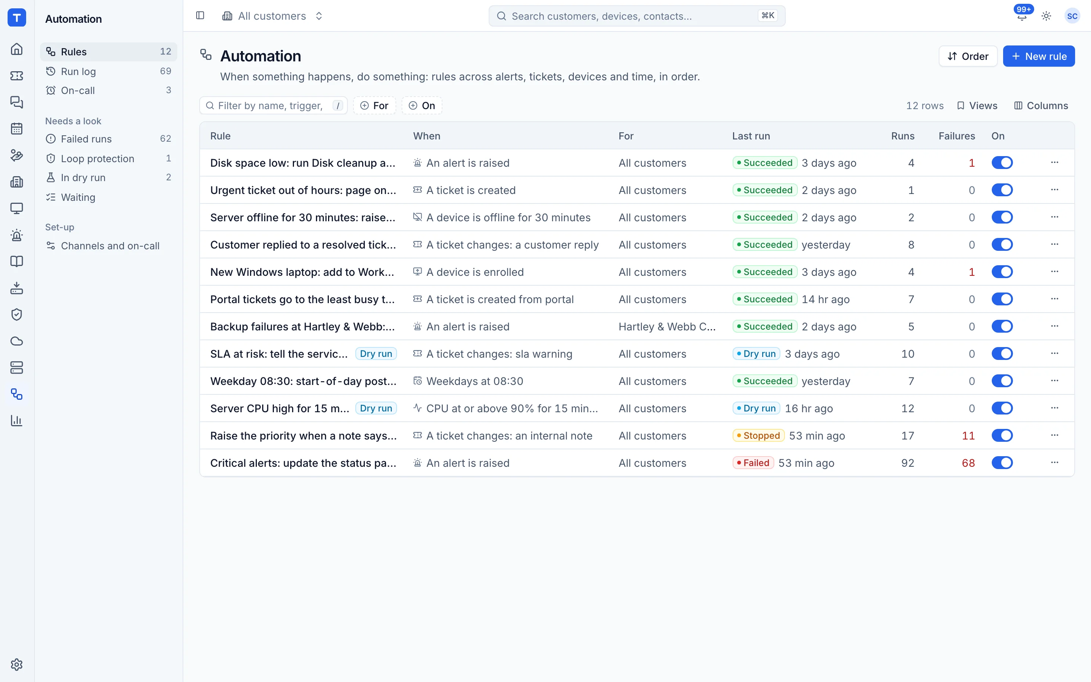Viewport: 1091px width, 682px height.
Task: Open row actions for Server CPU high rule
Action: point(1055,408)
